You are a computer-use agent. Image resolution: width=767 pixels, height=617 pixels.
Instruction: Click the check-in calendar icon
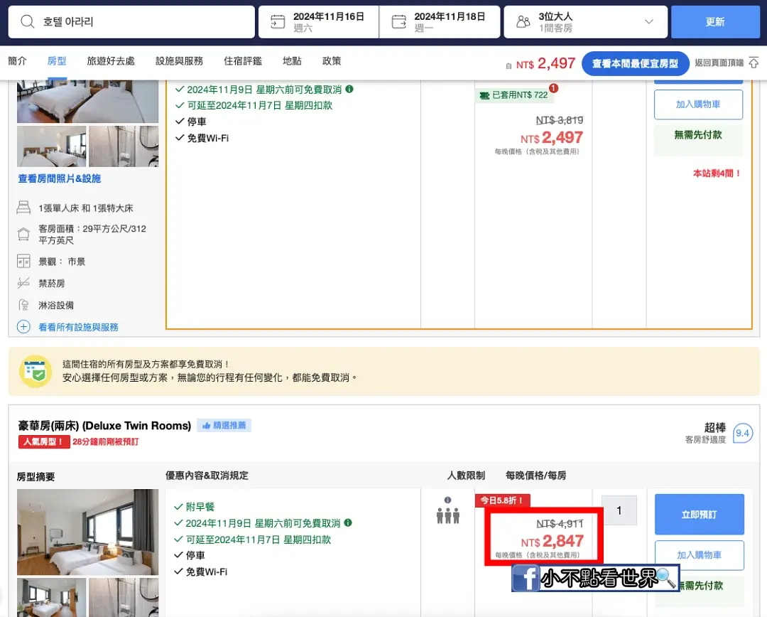278,21
